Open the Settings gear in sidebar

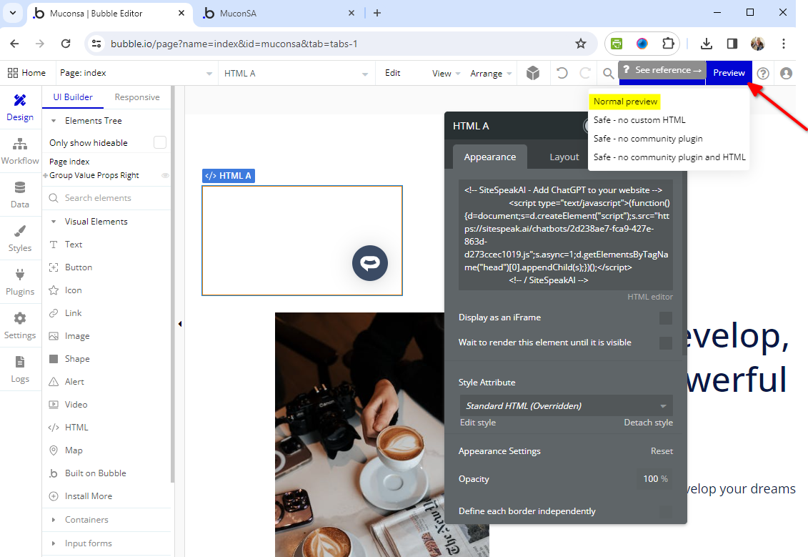pyautogui.click(x=20, y=325)
